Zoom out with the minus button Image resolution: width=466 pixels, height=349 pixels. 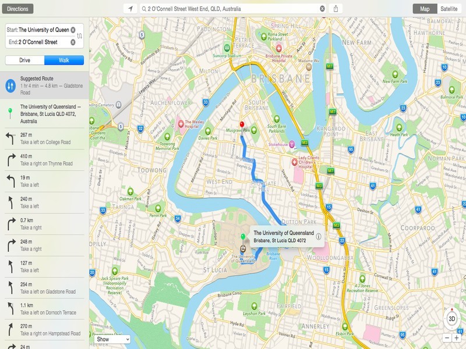pos(447,337)
